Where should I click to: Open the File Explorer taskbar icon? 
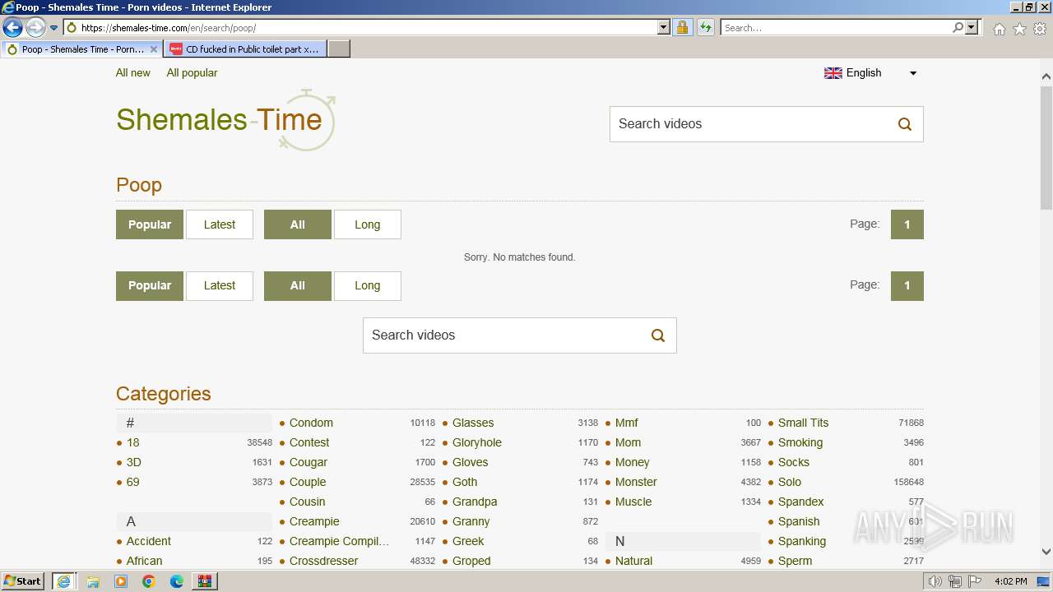93,581
